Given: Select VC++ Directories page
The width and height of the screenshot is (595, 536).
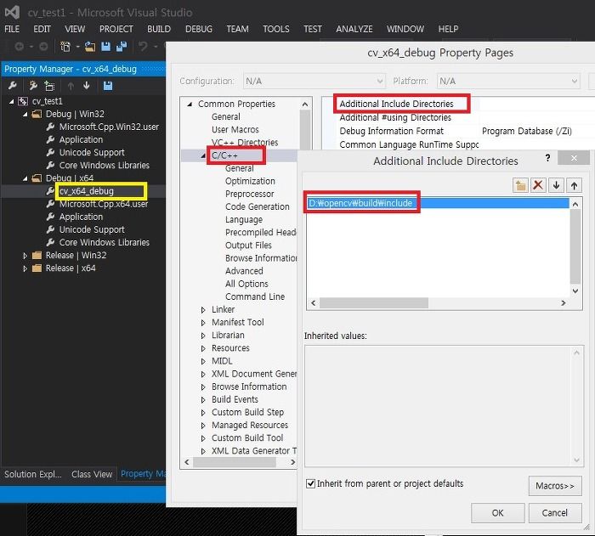Looking at the screenshot, I should pyautogui.click(x=245, y=142).
